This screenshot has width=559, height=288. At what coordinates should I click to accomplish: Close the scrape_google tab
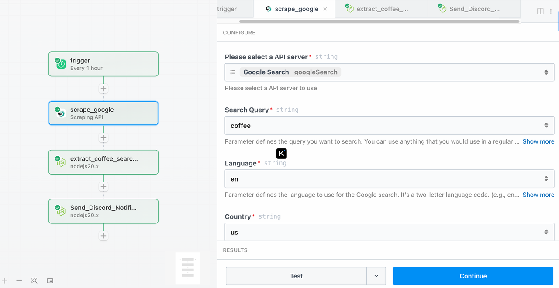(x=325, y=9)
